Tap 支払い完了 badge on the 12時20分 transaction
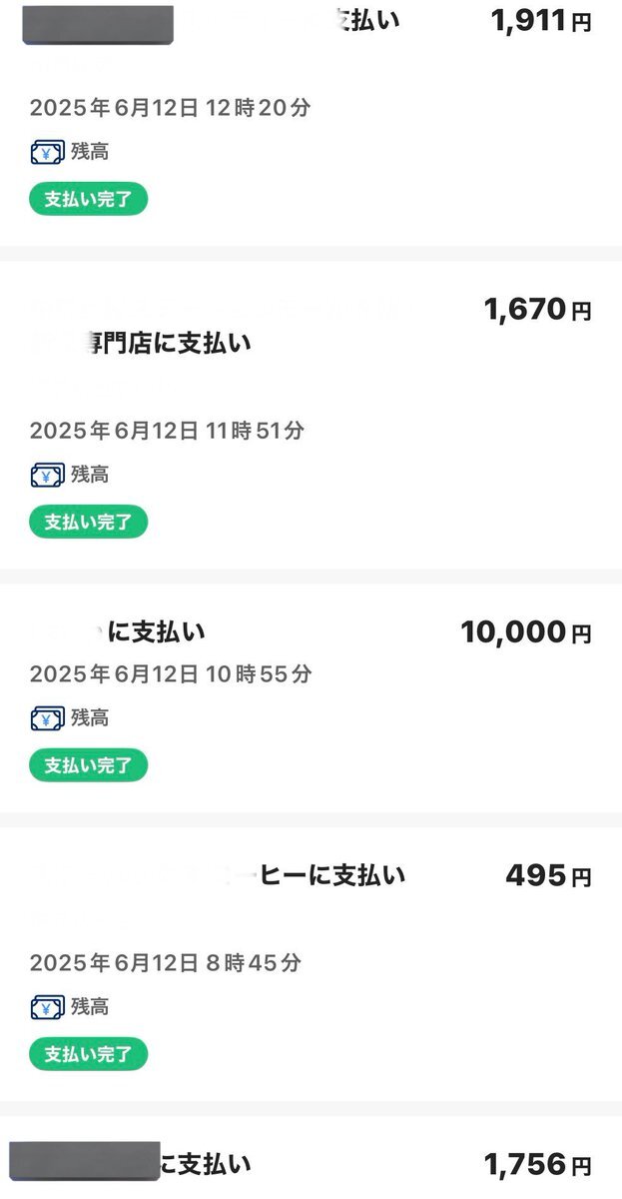The width and height of the screenshot is (622, 1199). coord(88,199)
